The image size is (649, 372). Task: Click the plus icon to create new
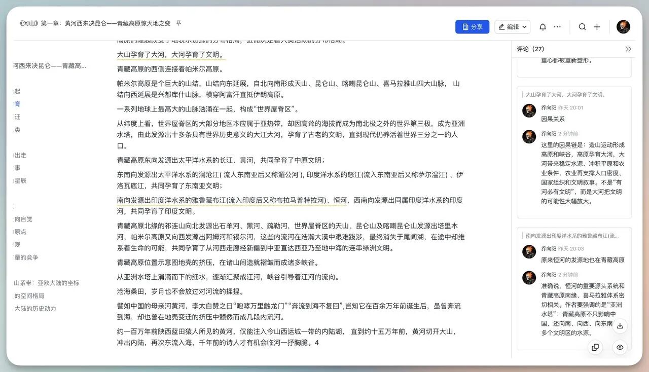click(597, 27)
